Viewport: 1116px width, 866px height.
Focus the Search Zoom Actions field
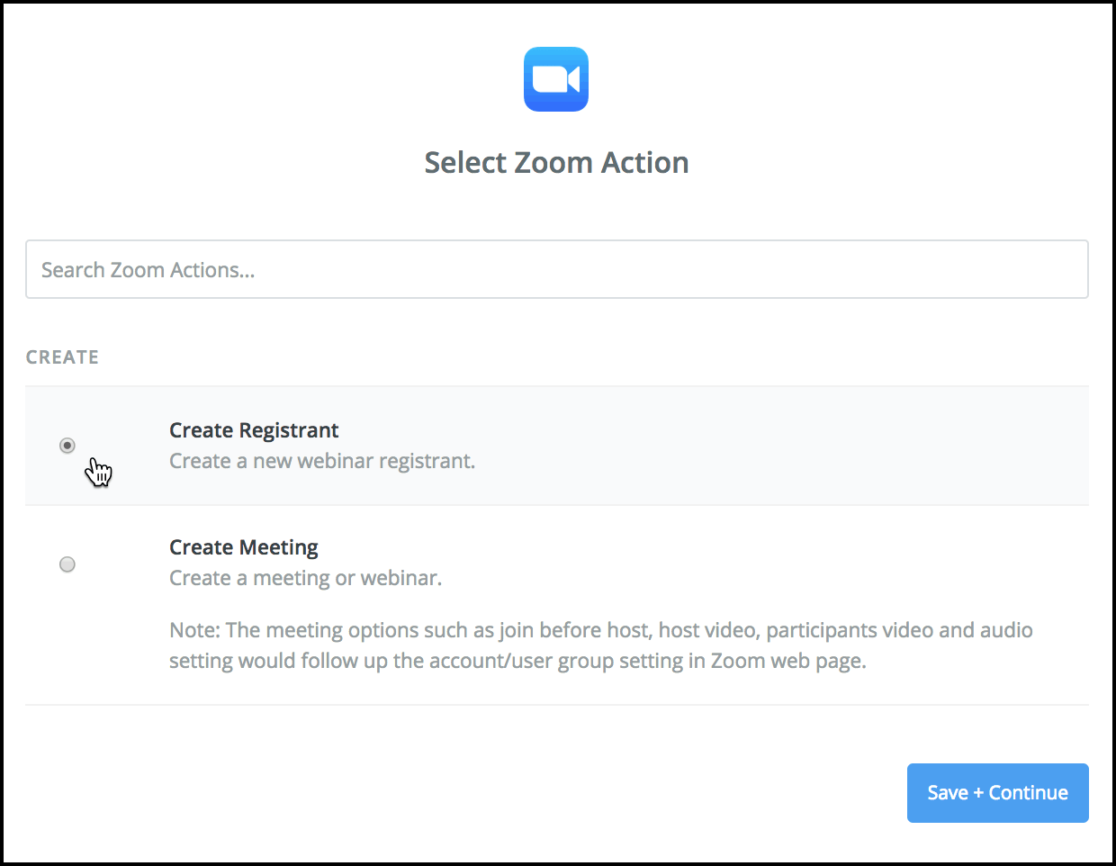(x=557, y=269)
